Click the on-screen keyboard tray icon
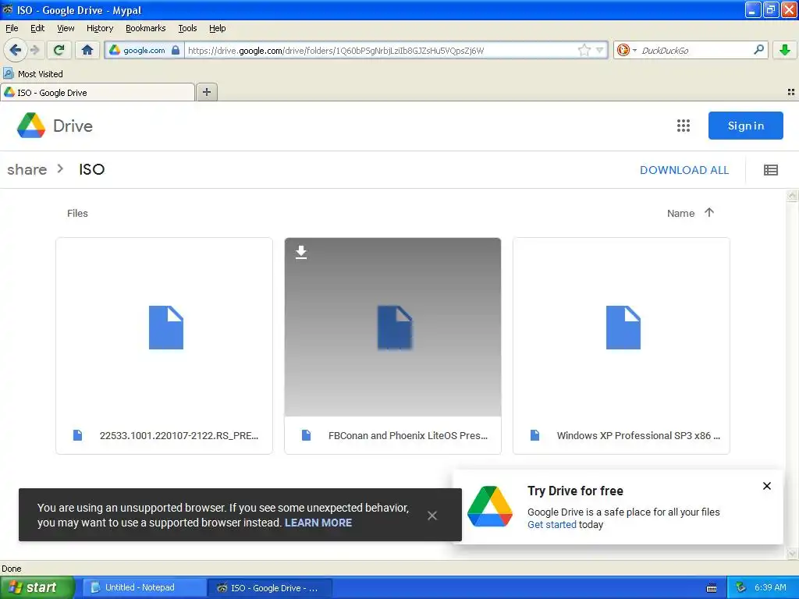Image resolution: width=799 pixels, height=599 pixels. coord(712,588)
